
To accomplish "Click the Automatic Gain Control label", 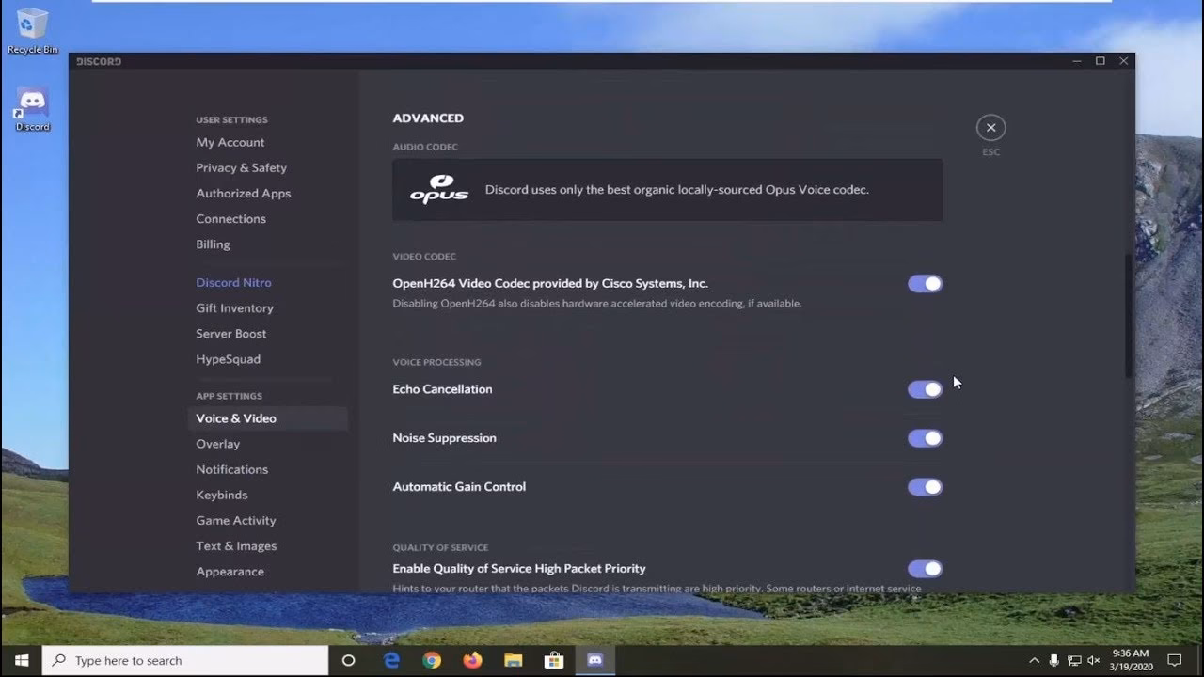I will pyautogui.click(x=459, y=487).
